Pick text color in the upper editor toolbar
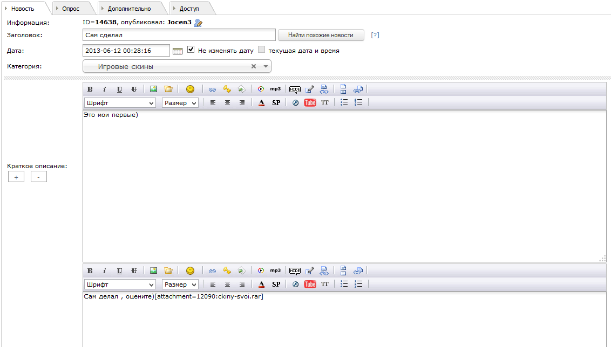Viewport: 611px width, 347px height. tap(261, 103)
